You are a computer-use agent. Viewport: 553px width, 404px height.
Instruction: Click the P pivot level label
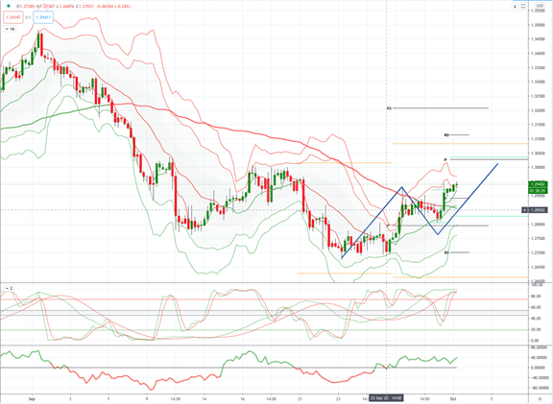(445, 160)
